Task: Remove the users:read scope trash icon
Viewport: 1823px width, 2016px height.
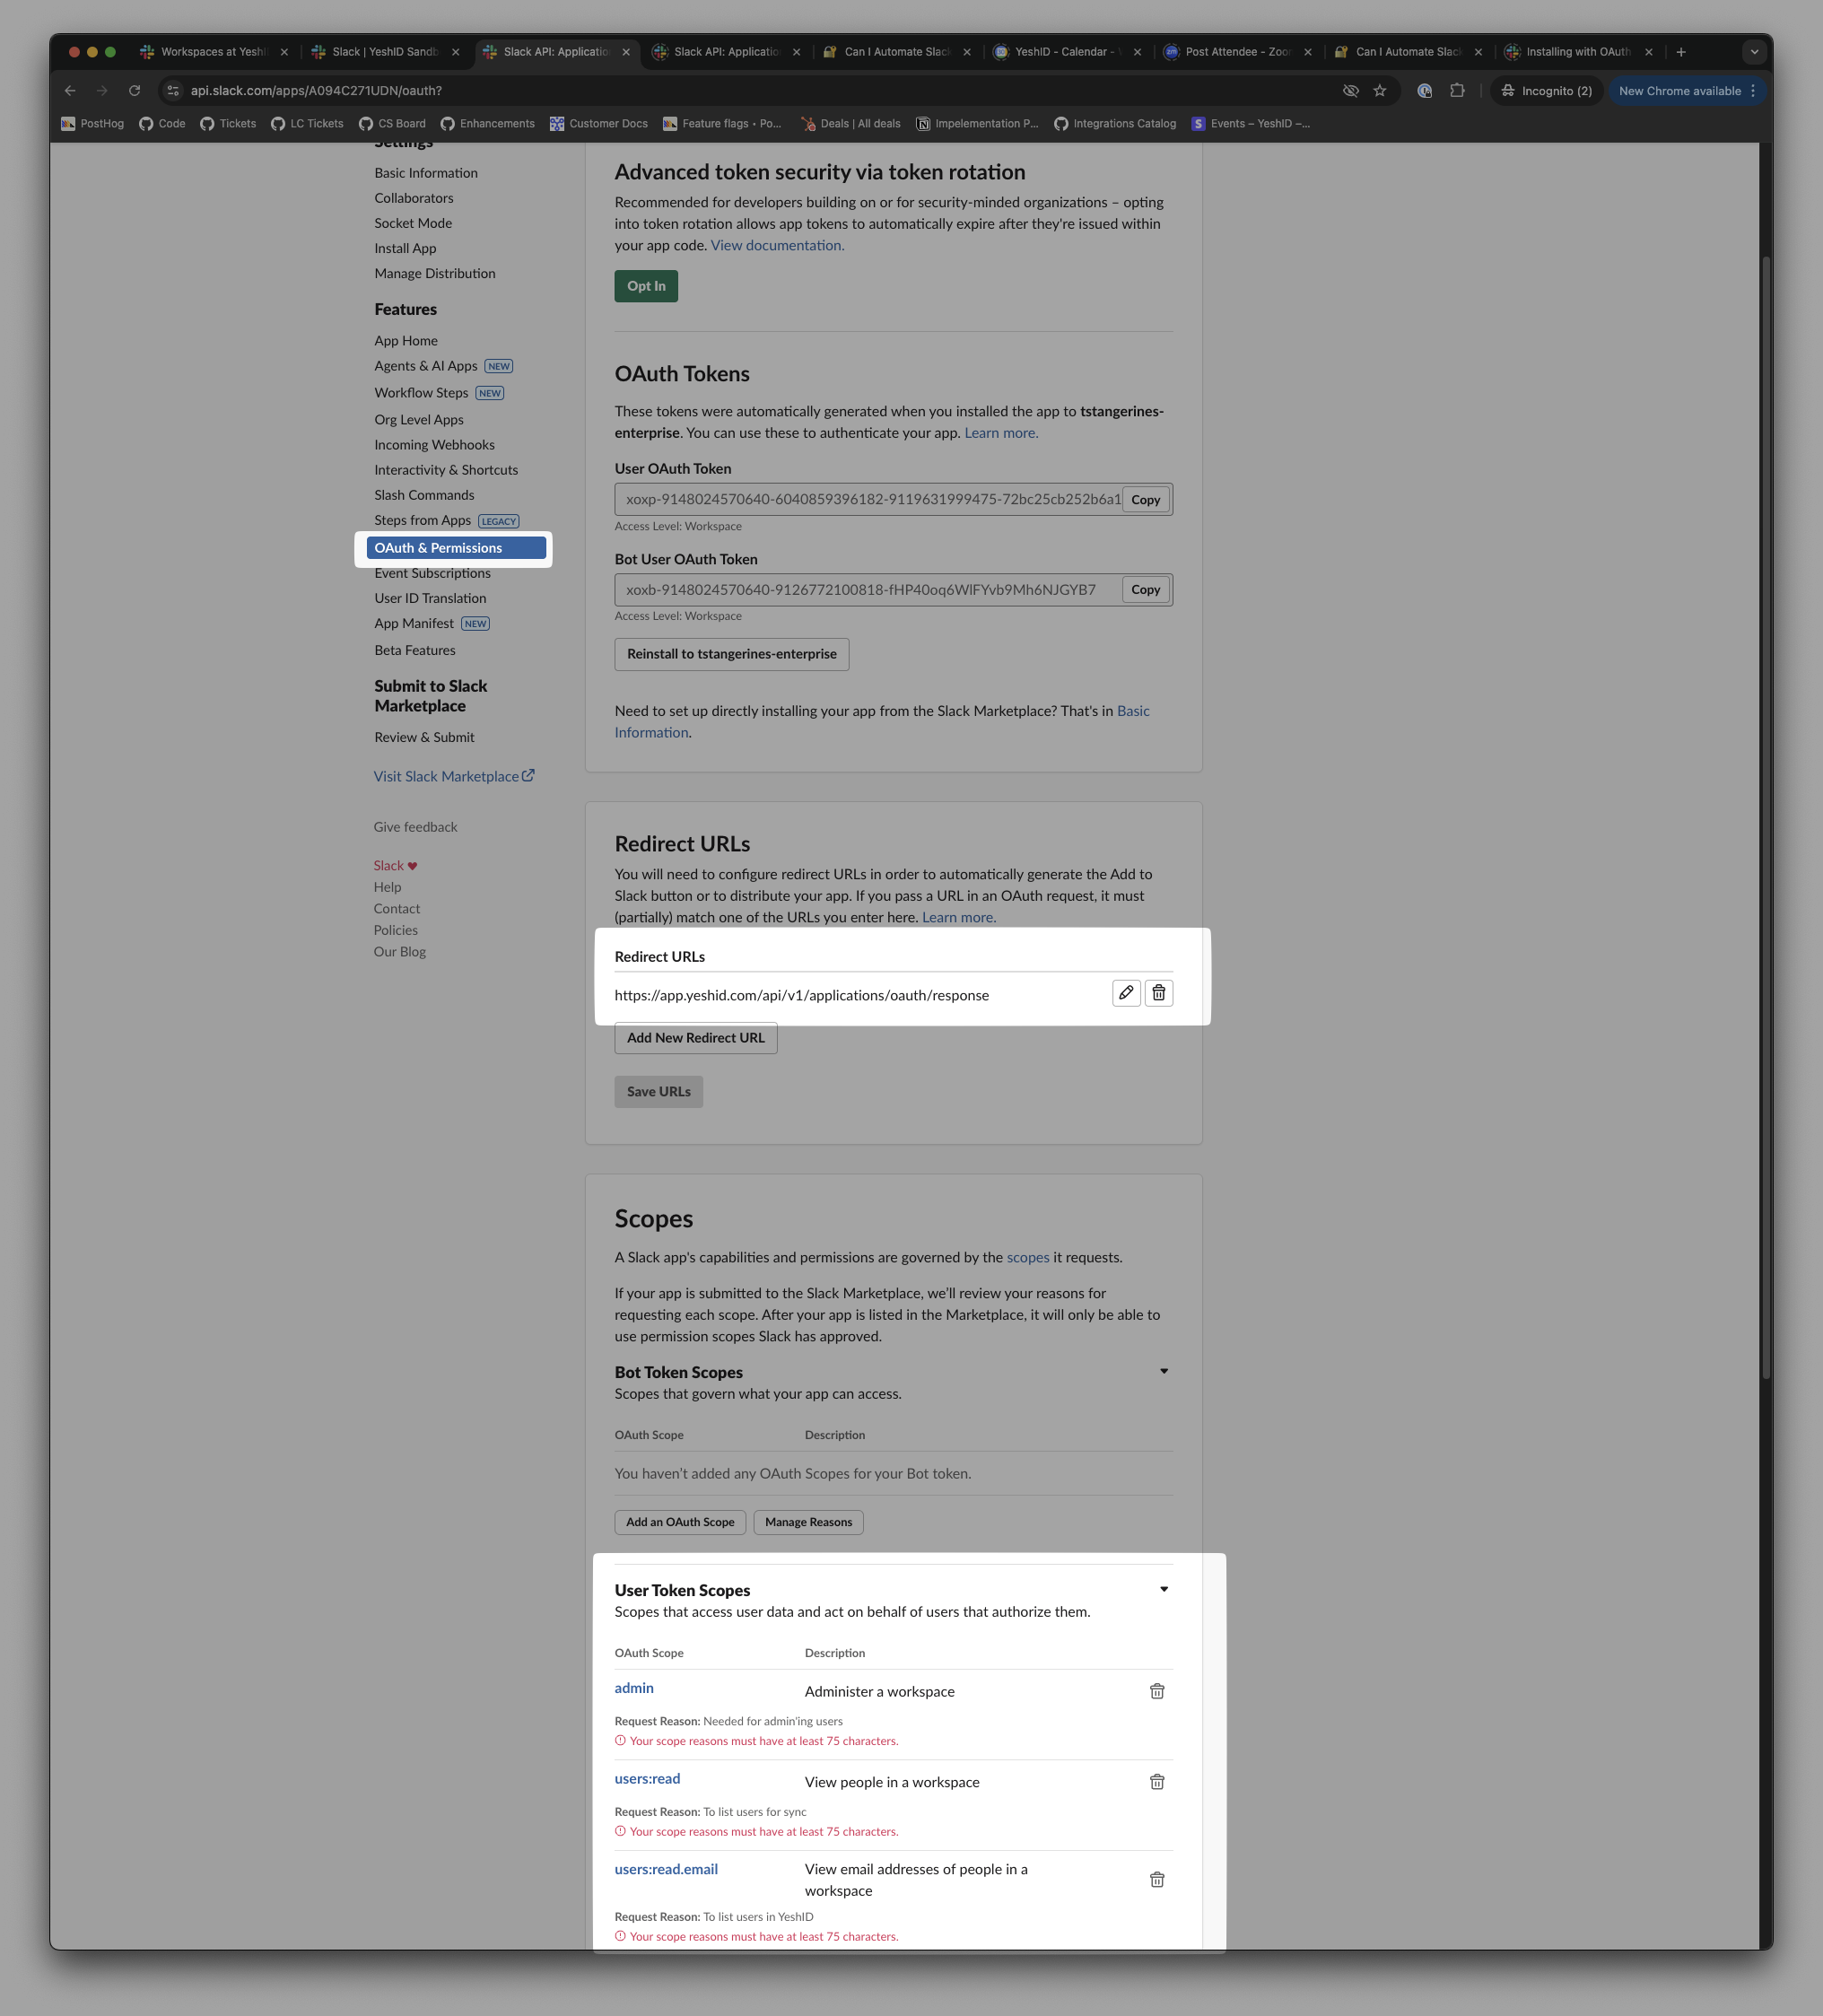Action: click(x=1157, y=1782)
